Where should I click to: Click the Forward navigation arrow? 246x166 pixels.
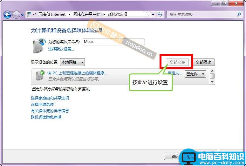pyautogui.click(x=16, y=15)
